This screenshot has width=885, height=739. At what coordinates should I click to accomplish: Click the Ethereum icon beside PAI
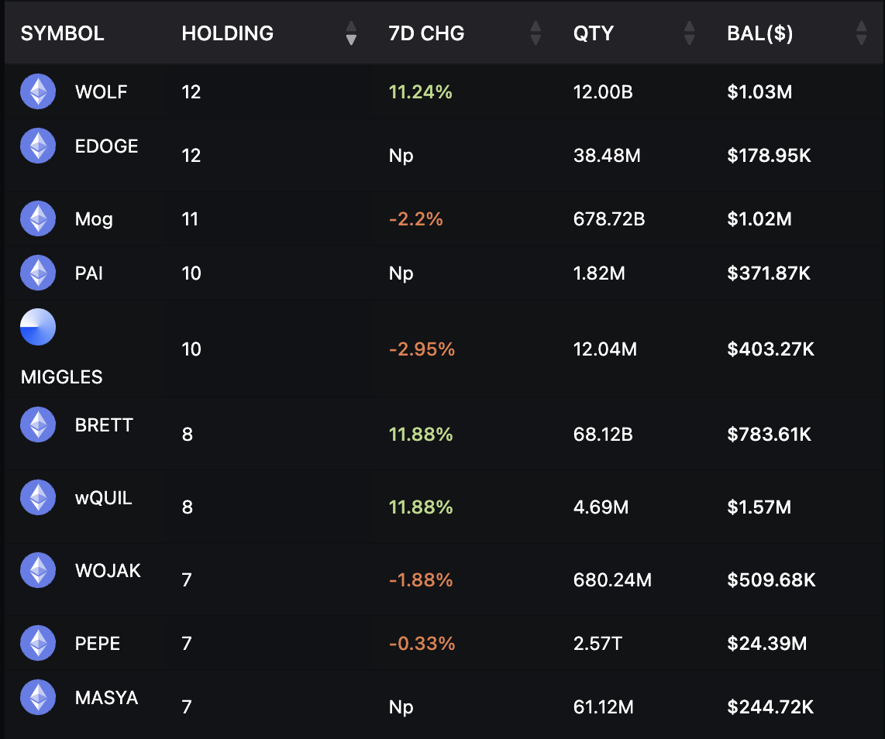tap(38, 273)
